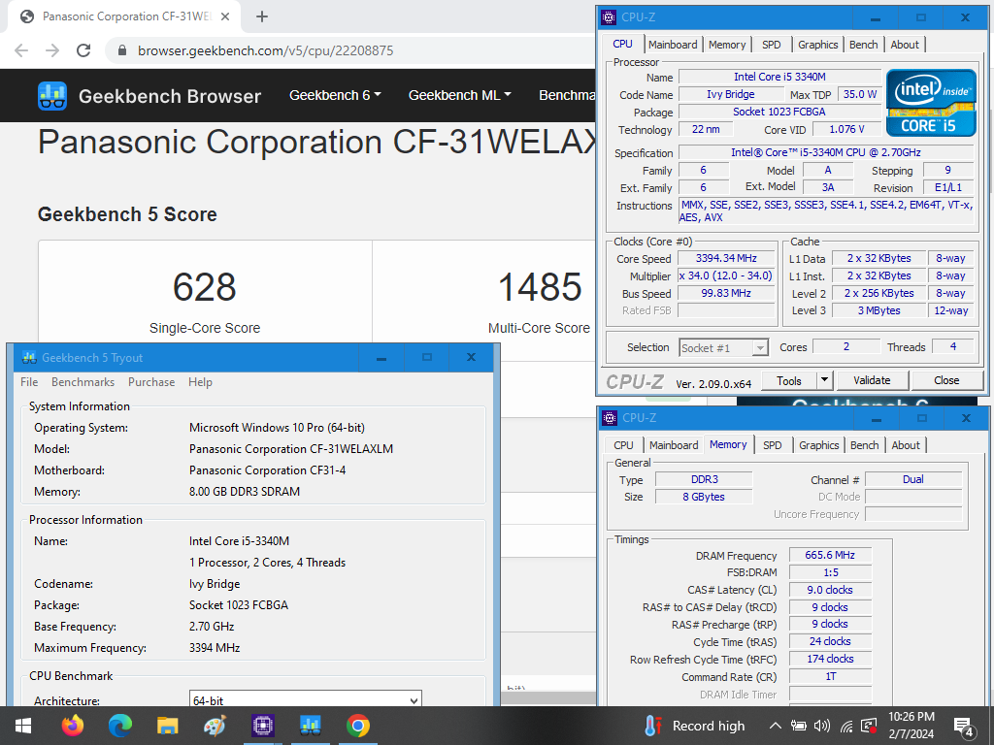Open the Paint app taskbar icon
This screenshot has width=994, height=745.
[x=215, y=726]
